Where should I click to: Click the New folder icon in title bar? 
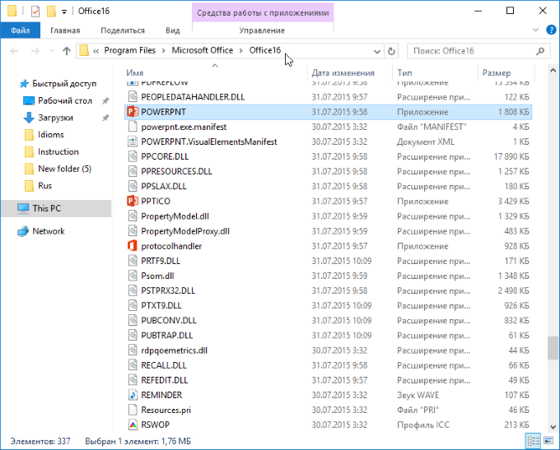[51, 12]
